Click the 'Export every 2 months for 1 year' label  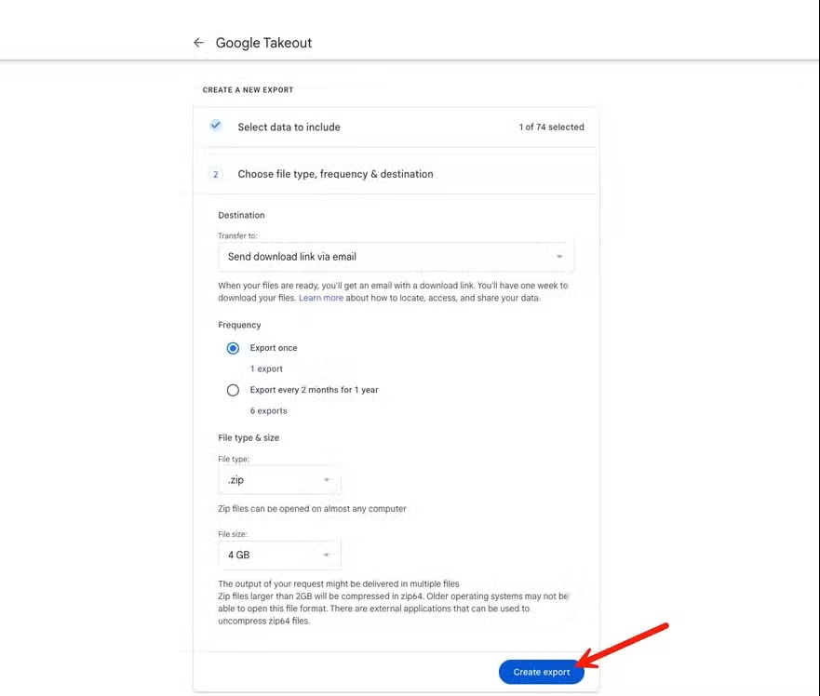(314, 390)
